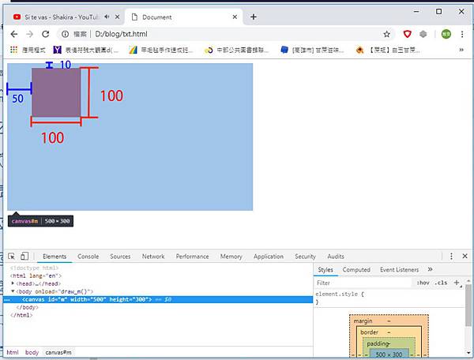The width and height of the screenshot is (474, 360).
Task: Open the blue cube icon bookmark
Action: point(312,50)
